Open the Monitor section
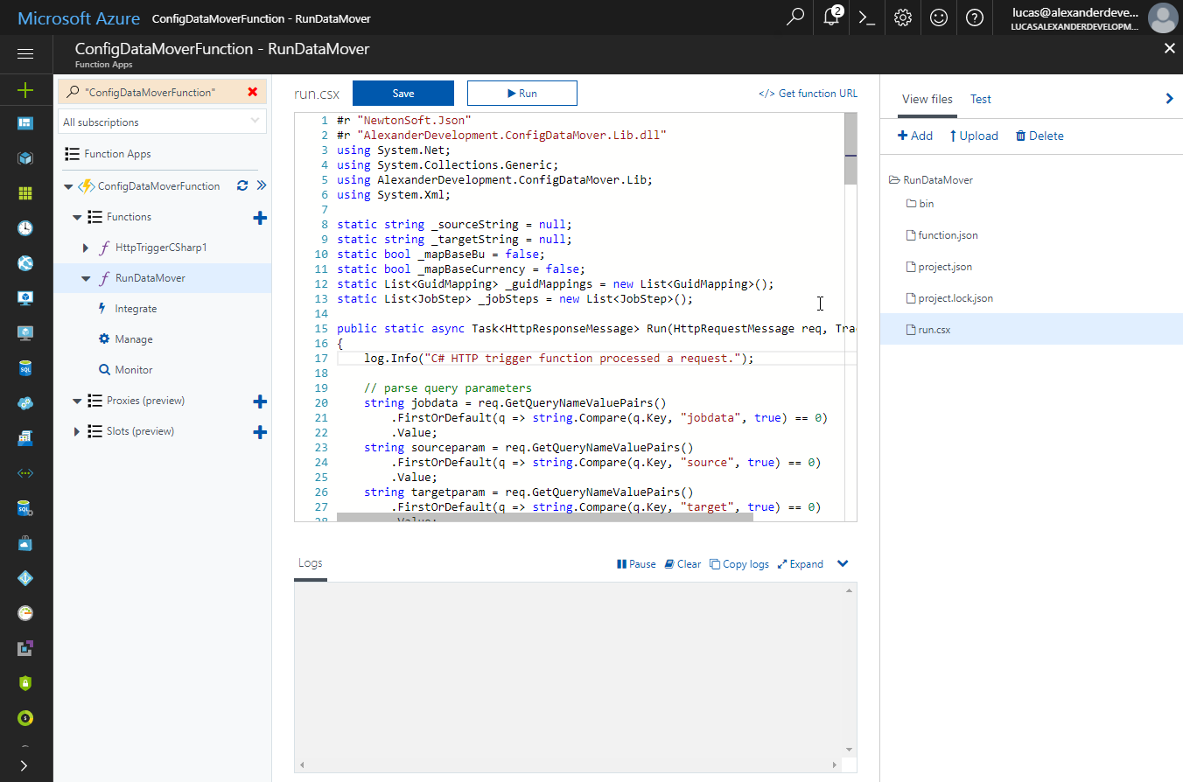Screen dimensions: 1183x782 [133, 370]
